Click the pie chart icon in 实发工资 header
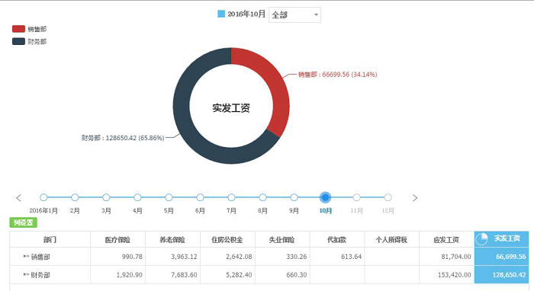This screenshot has height=291, width=534. pos(481,239)
